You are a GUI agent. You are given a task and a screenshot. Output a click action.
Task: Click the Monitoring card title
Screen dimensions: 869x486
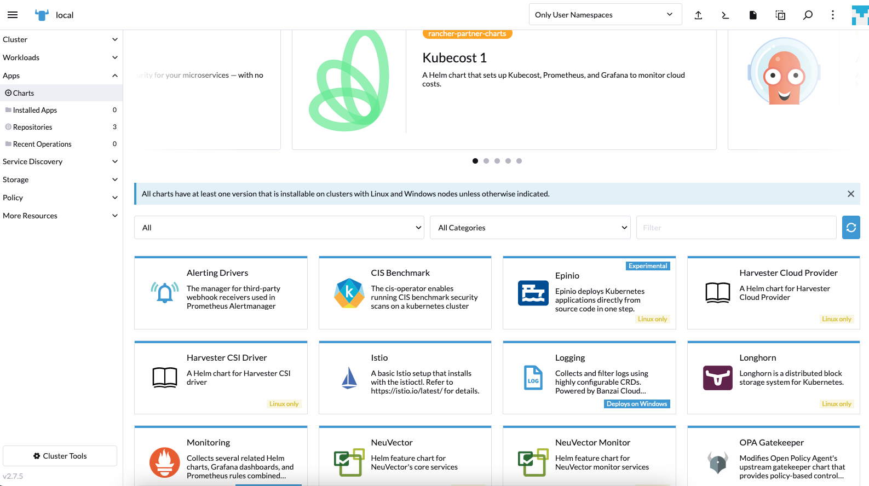(x=208, y=442)
